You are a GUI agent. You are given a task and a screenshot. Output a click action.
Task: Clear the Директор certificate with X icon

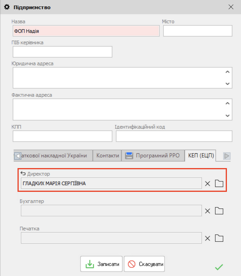[x=208, y=184]
